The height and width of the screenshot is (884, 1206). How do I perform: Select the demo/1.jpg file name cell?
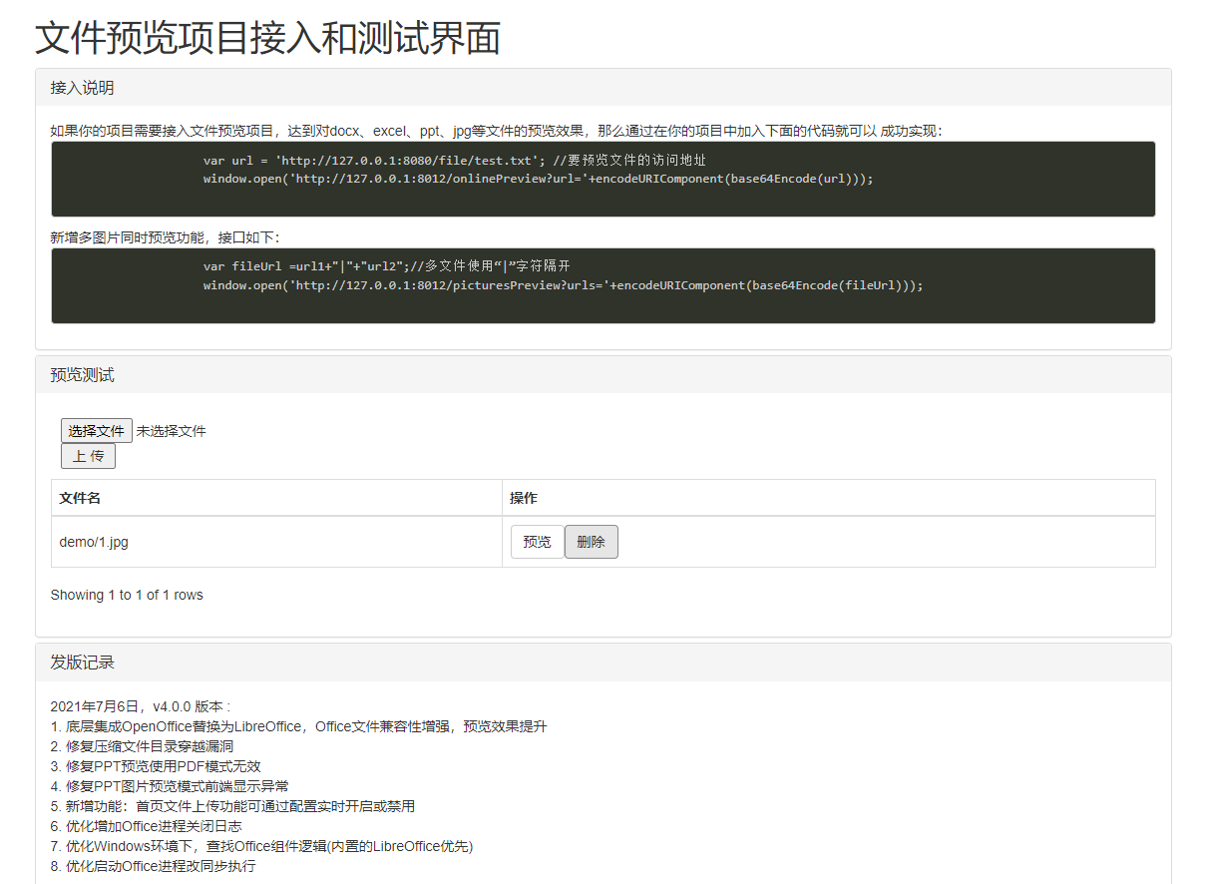coord(276,542)
